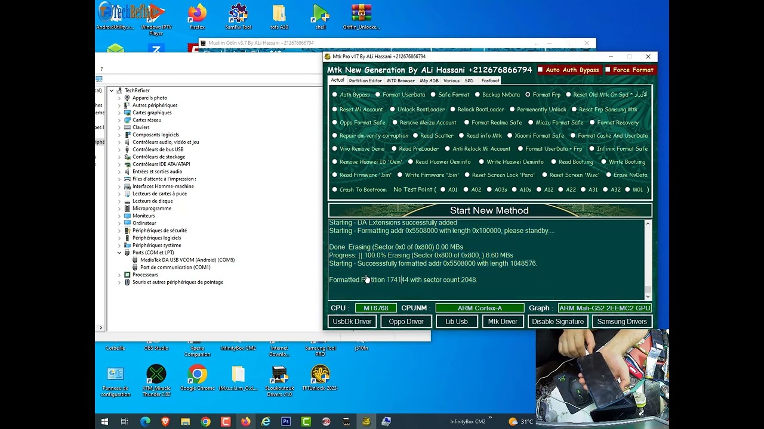The height and width of the screenshot is (429, 764).
Task: Open Task View in the taskbar
Action: 124,422
